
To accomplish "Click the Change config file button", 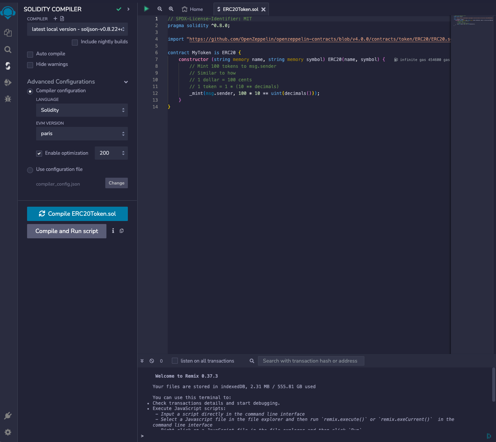I will 117,183.
